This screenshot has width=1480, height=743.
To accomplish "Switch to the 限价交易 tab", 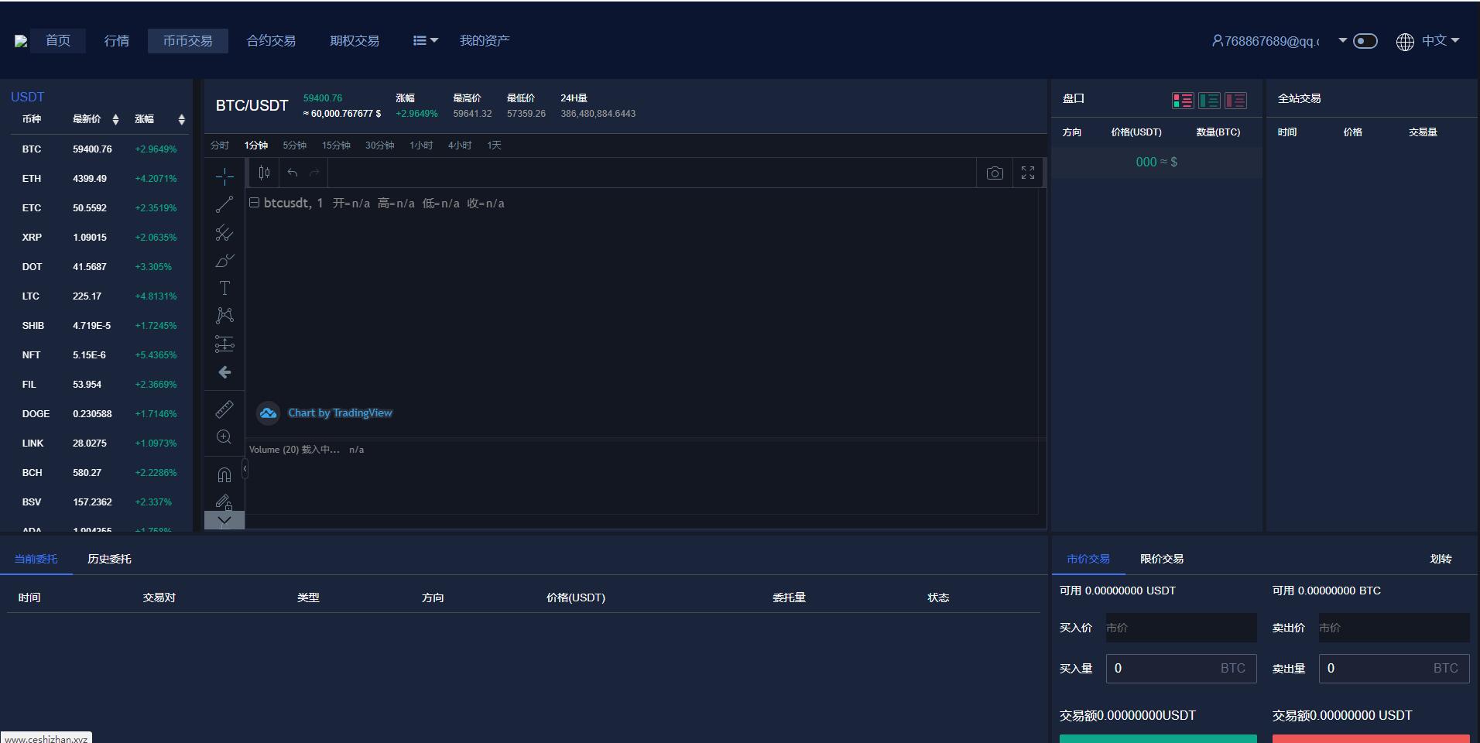I will [1162, 559].
